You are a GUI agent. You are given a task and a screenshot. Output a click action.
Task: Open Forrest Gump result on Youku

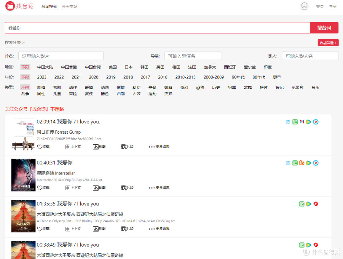pyautogui.click(x=316, y=122)
